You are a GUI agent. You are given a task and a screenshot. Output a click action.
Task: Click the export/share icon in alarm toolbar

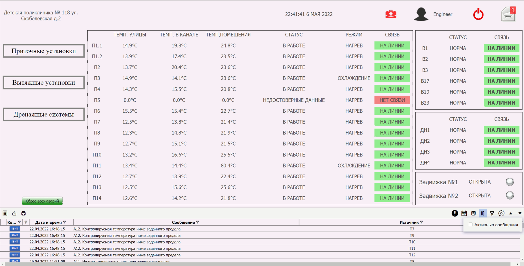(x=14, y=213)
